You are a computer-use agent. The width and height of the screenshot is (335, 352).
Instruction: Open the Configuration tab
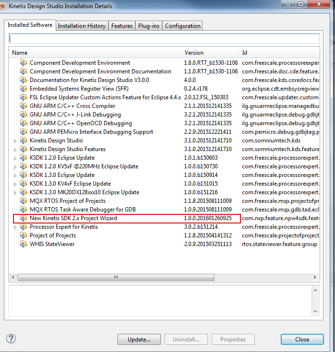pyautogui.click(x=183, y=26)
